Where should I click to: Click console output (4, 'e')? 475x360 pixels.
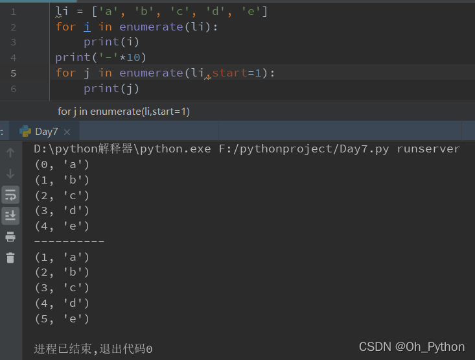coord(62,226)
